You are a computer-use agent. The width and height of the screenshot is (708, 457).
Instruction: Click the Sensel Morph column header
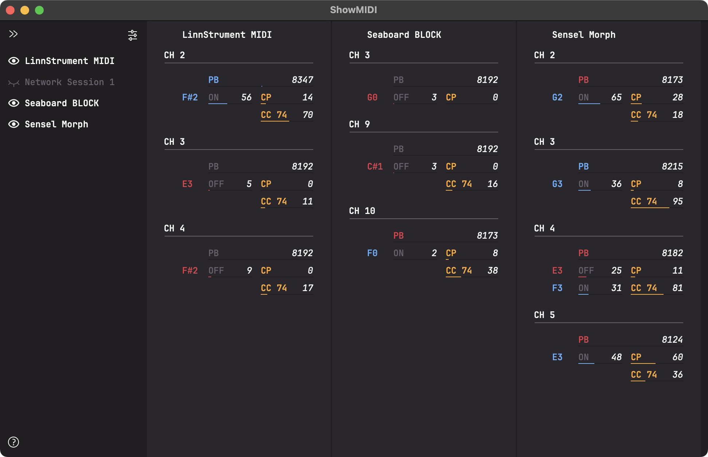click(583, 35)
